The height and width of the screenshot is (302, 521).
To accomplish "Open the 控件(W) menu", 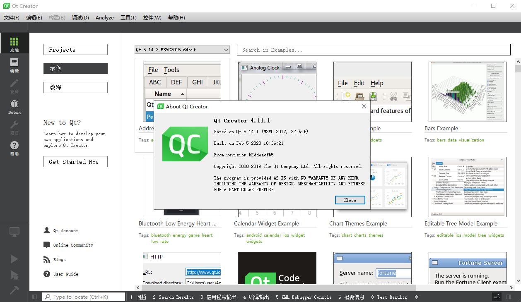I will click(x=152, y=18).
